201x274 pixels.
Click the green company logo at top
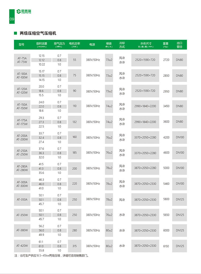[24, 11]
